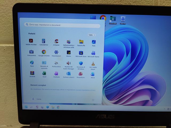
Task: Click the Elementi consigliati heading
Action: tap(38, 85)
